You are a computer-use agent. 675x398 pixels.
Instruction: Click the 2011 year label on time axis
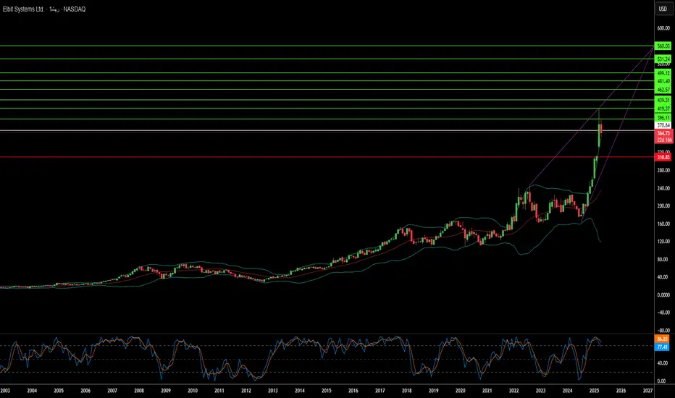[219, 391]
